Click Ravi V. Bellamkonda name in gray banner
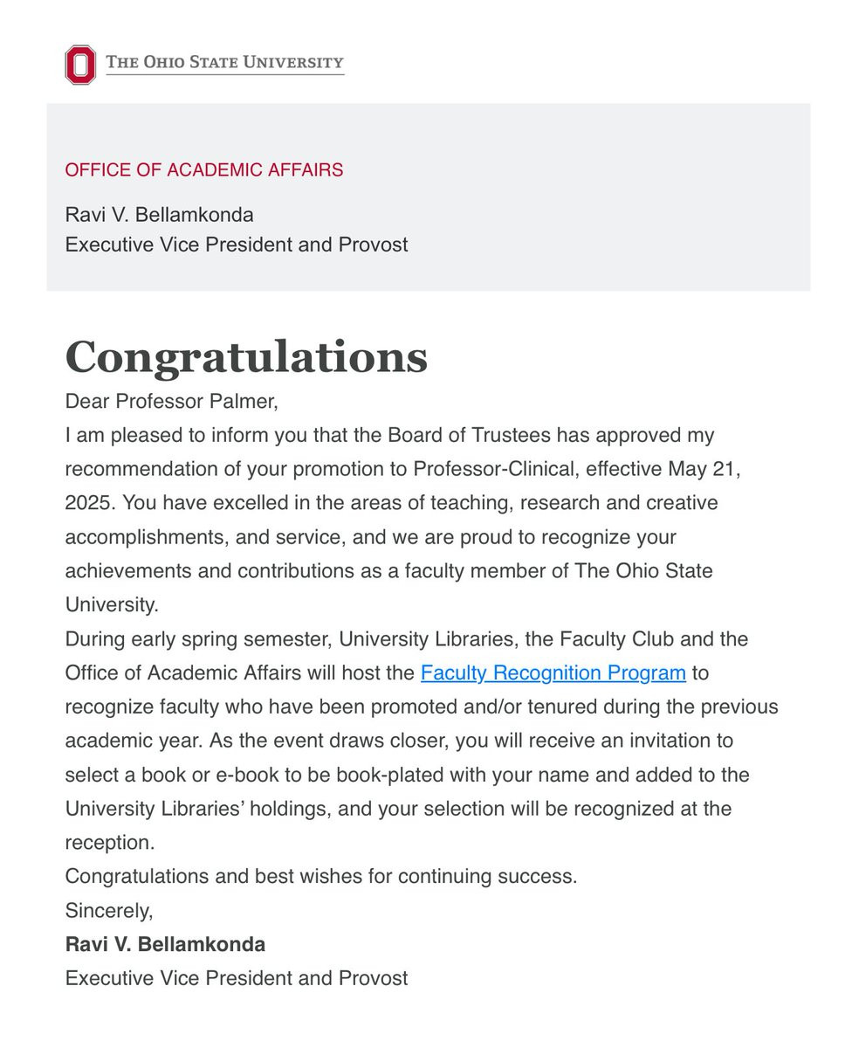The width and height of the screenshot is (845, 1048). pyautogui.click(x=160, y=214)
